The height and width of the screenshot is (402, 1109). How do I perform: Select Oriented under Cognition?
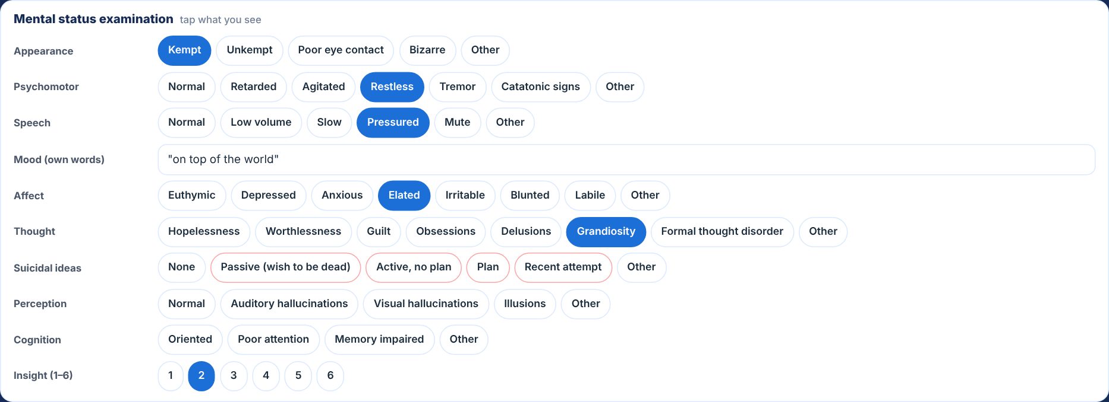190,340
